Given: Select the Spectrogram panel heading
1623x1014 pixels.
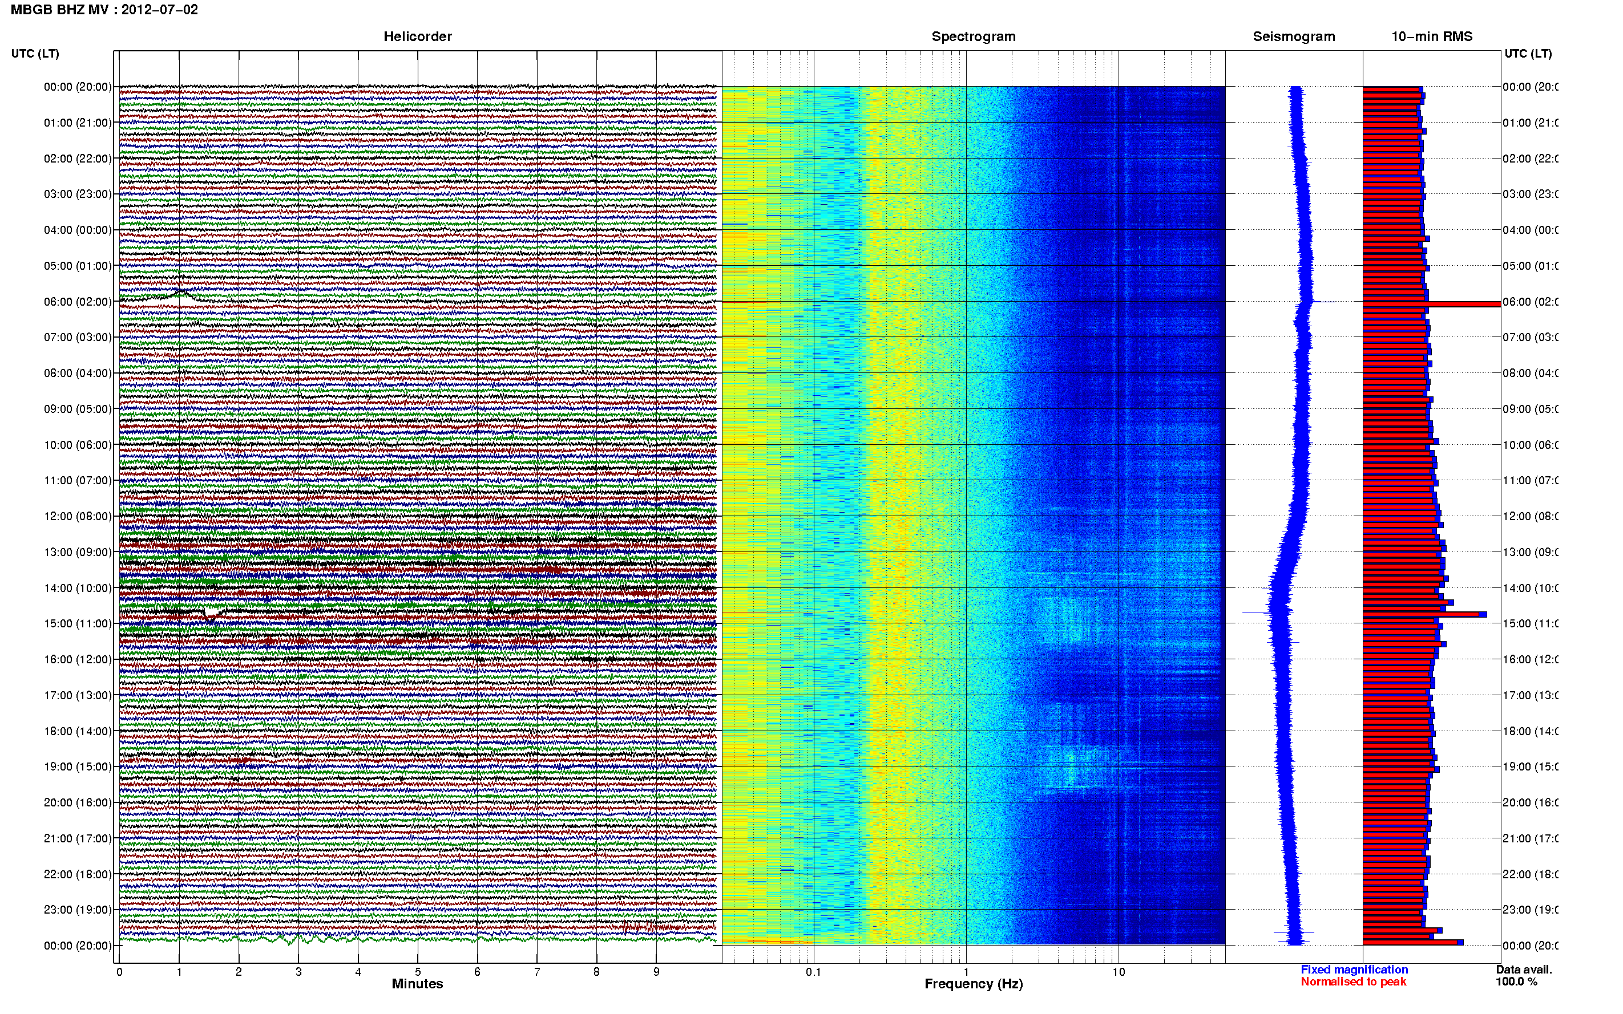Looking at the screenshot, I should point(974,36).
